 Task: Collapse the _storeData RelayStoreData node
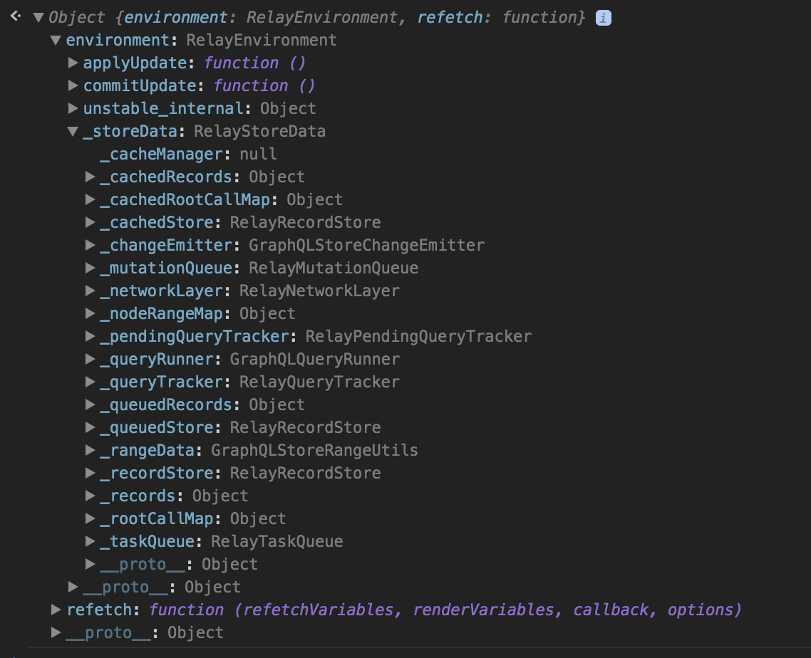pos(73,131)
